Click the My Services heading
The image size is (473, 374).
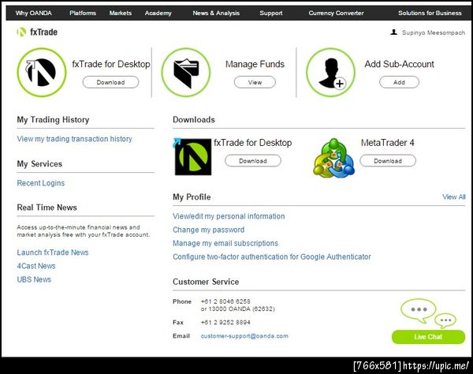(39, 163)
